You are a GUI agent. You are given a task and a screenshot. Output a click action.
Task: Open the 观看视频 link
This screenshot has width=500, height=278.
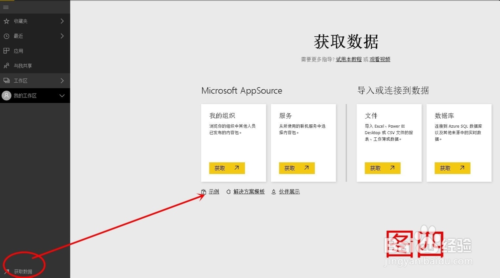[380, 59]
